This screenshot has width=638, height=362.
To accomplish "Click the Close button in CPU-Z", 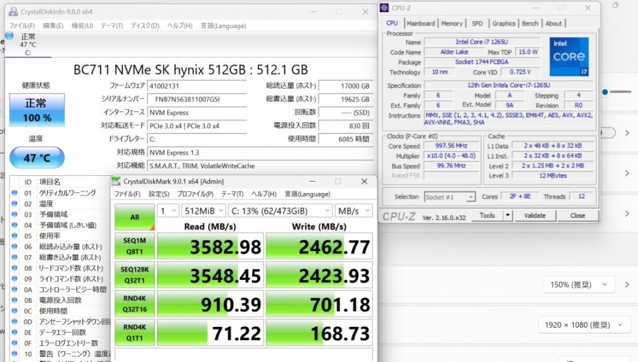I will tap(577, 216).
